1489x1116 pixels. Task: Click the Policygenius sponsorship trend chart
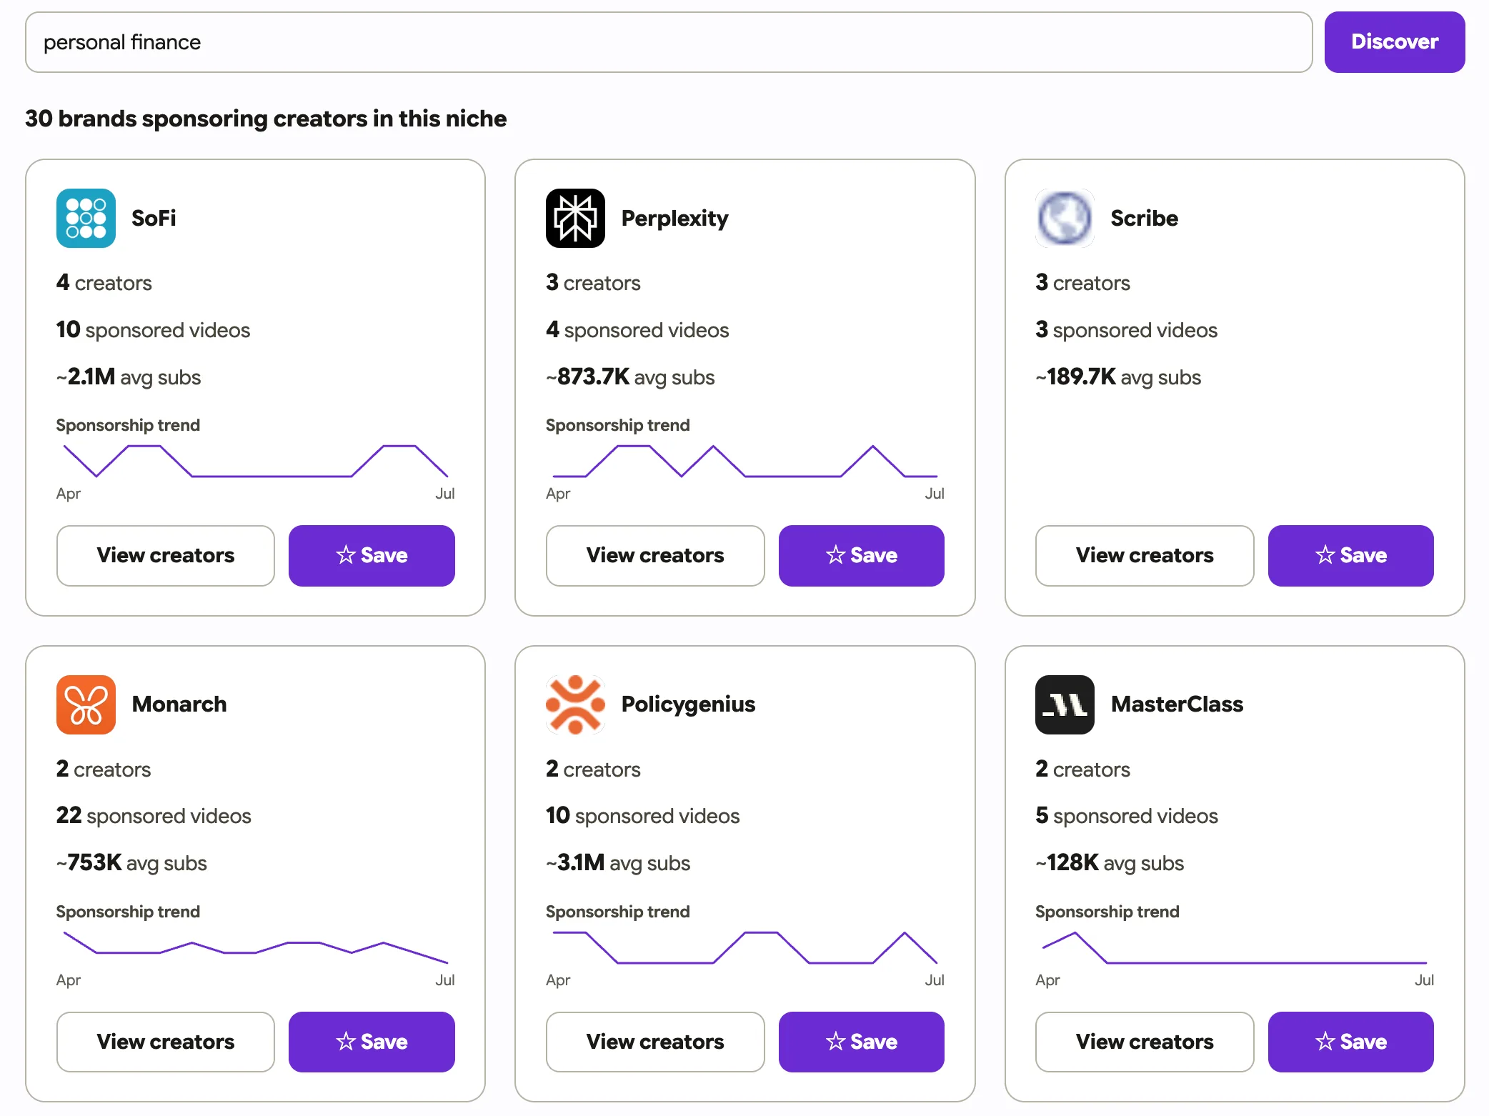[745, 947]
